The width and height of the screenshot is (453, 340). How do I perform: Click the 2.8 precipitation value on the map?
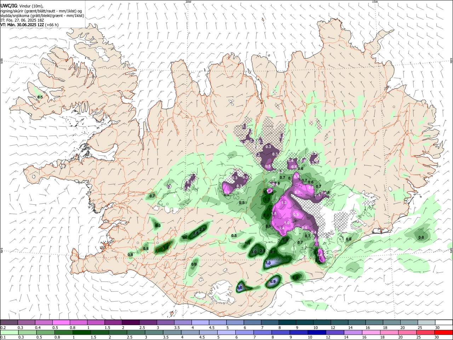click(196, 233)
